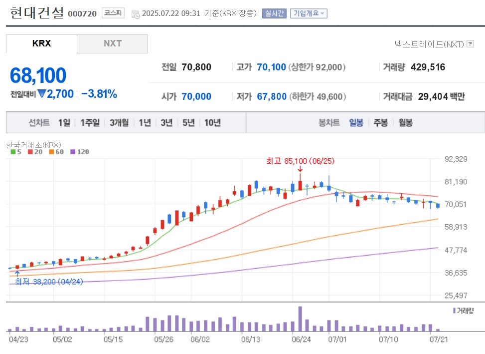
Task: Click the red arrow at the 85,100 high
Action: click(300, 169)
